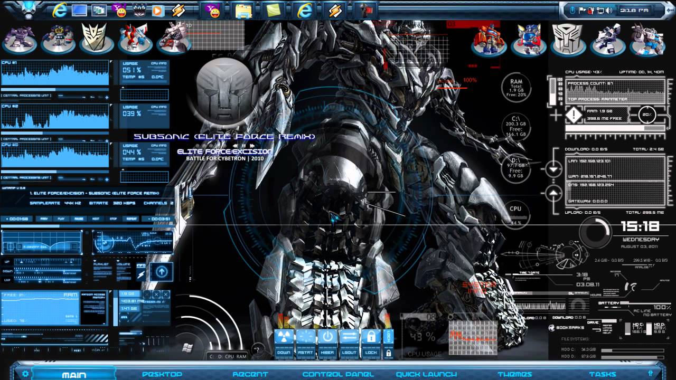Launch Internet Explorer icon beside the start orb
This screenshot has width=676, height=380.
[x=59, y=10]
